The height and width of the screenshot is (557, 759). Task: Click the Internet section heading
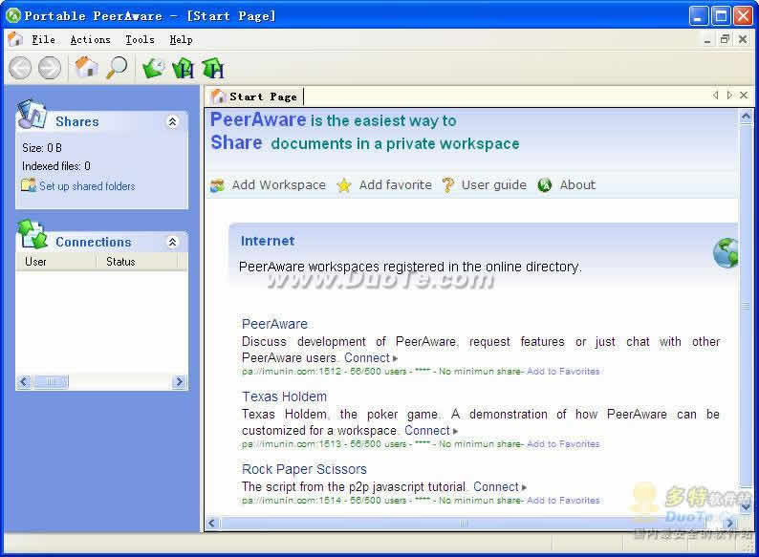[x=268, y=241]
